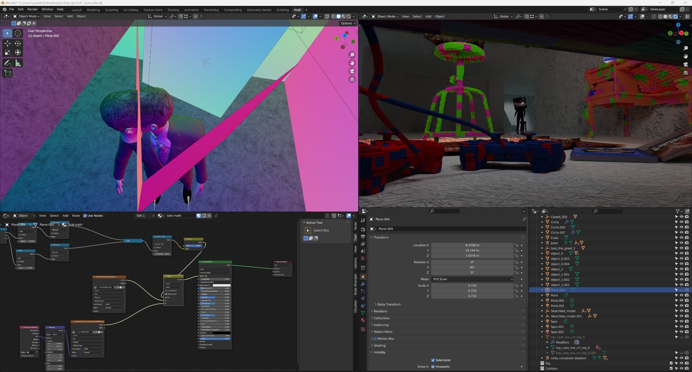Screen dimensions: 692x372
Task: Click the pan hand gizmo in left viewport
Action: point(352,63)
